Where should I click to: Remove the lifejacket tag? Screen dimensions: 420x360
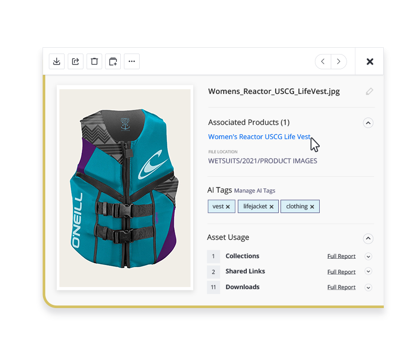[x=271, y=207]
